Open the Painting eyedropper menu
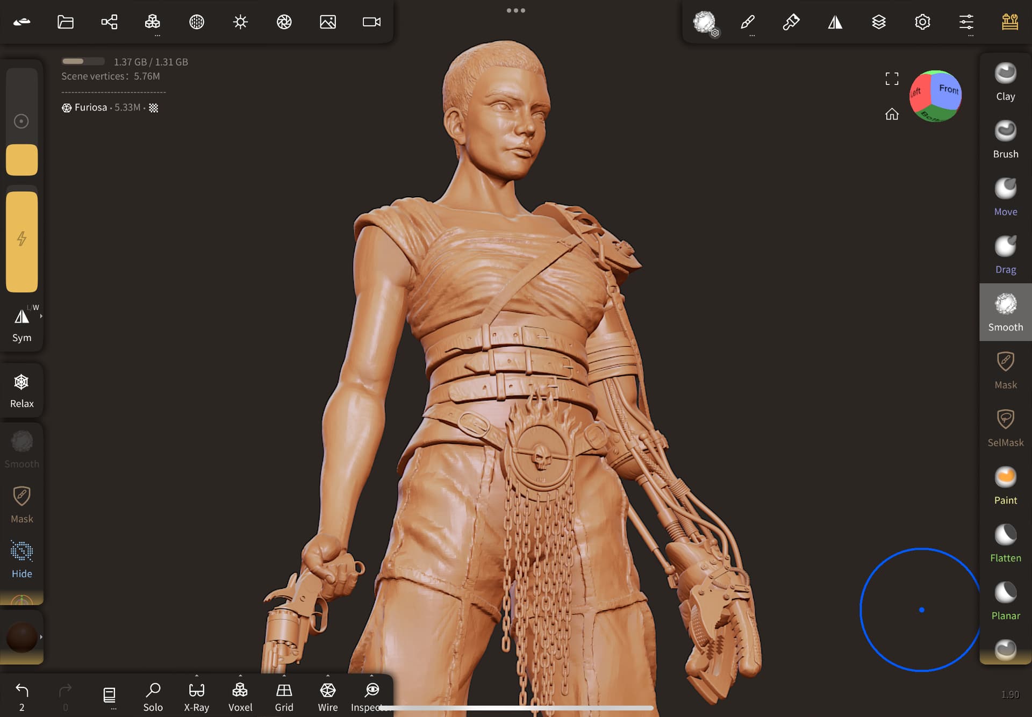The image size is (1032, 717). click(x=791, y=22)
